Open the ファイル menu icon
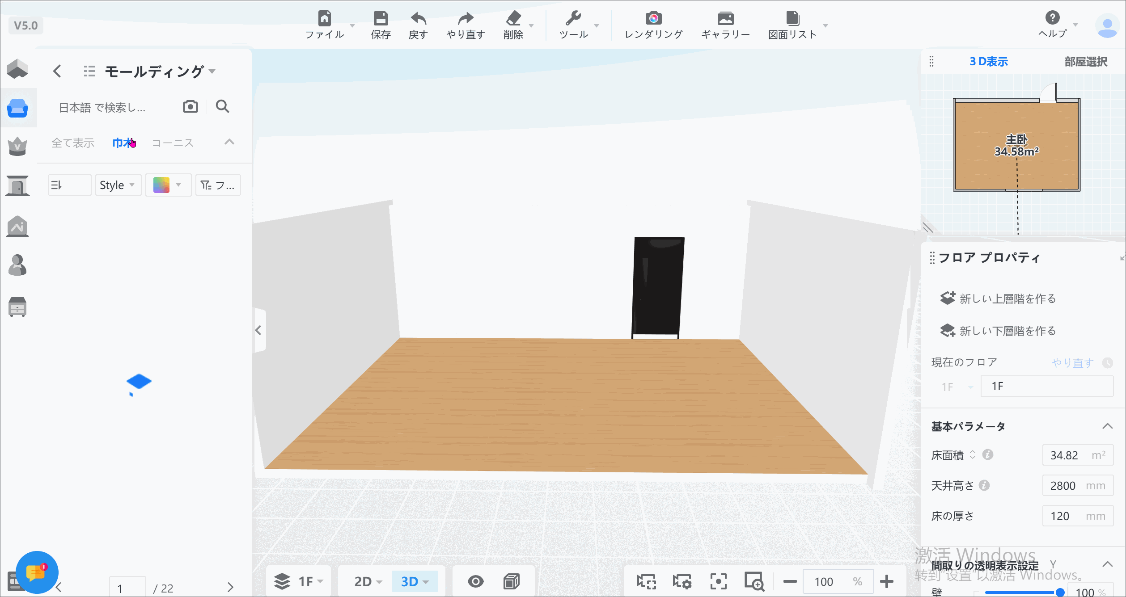The image size is (1126, 597). pyautogui.click(x=325, y=18)
